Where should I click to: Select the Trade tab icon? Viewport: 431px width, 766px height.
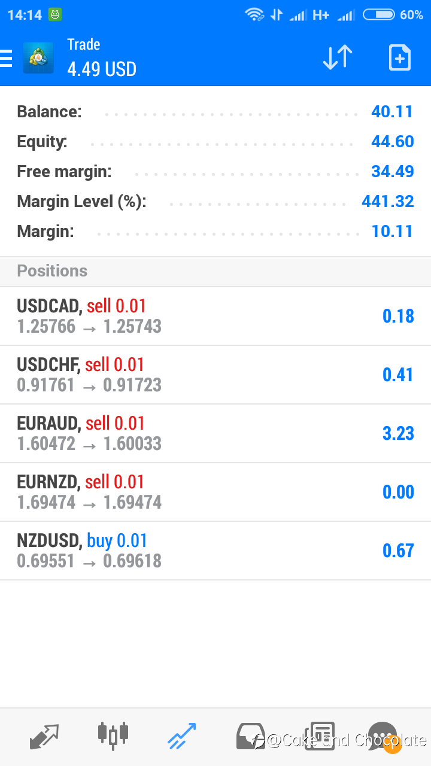click(x=181, y=736)
